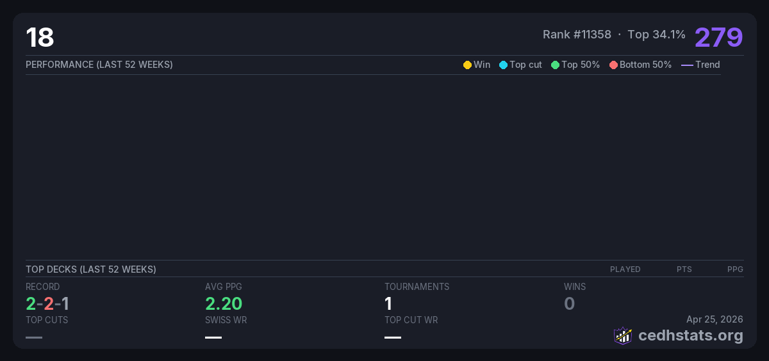Click the cedhstats.org logo icon

(x=623, y=335)
